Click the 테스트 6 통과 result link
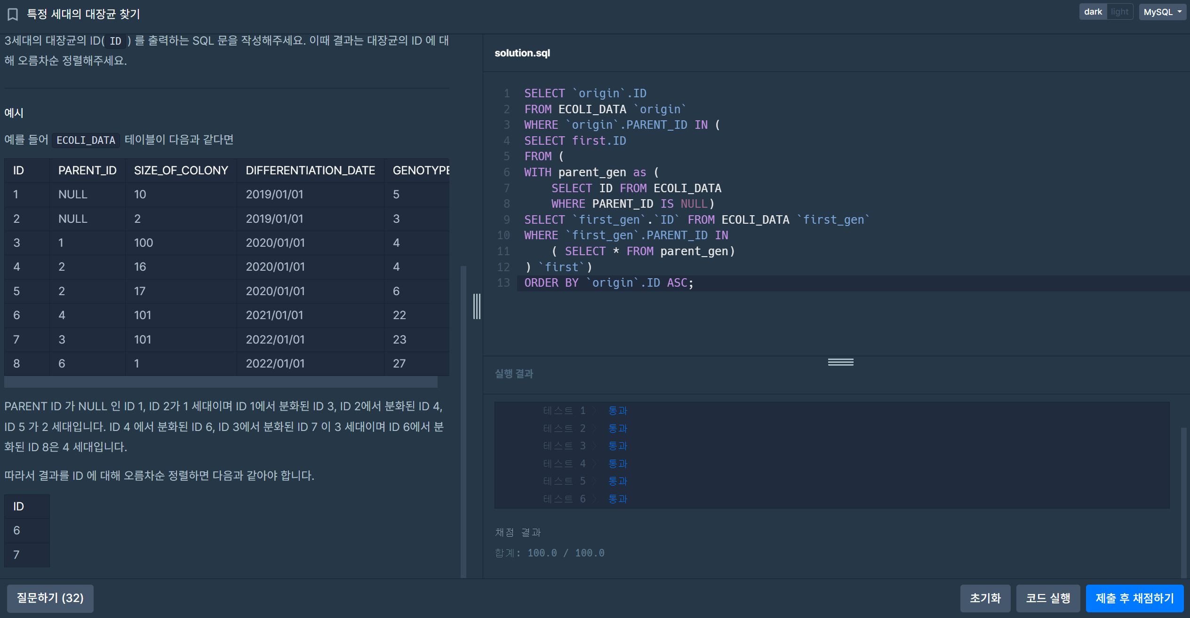The height and width of the screenshot is (618, 1190). tap(617, 499)
